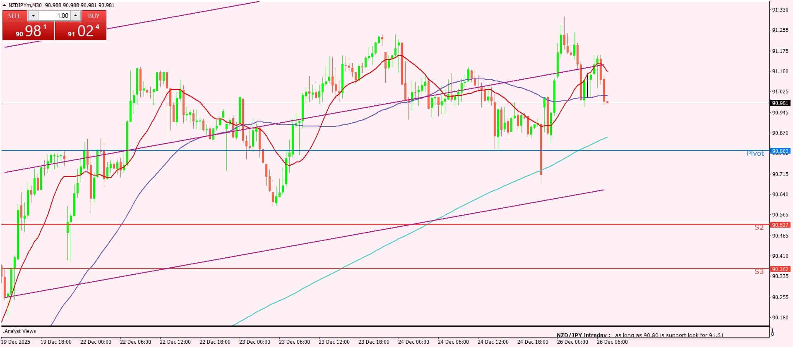Screen dimensions: 793x347
Task: Click the 90.527 price tag on axis
Action: pos(780,225)
